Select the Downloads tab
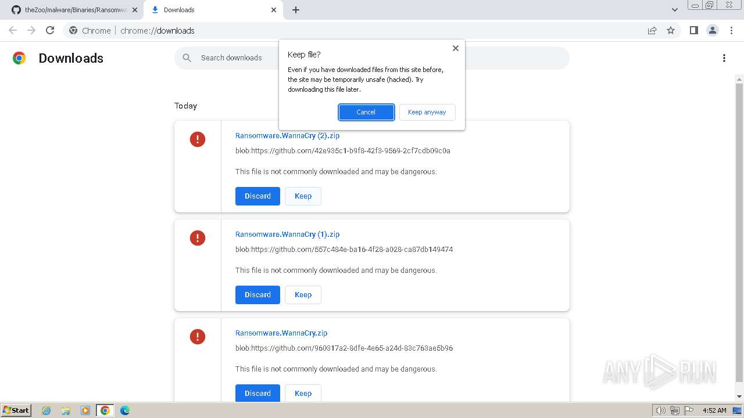 212,10
